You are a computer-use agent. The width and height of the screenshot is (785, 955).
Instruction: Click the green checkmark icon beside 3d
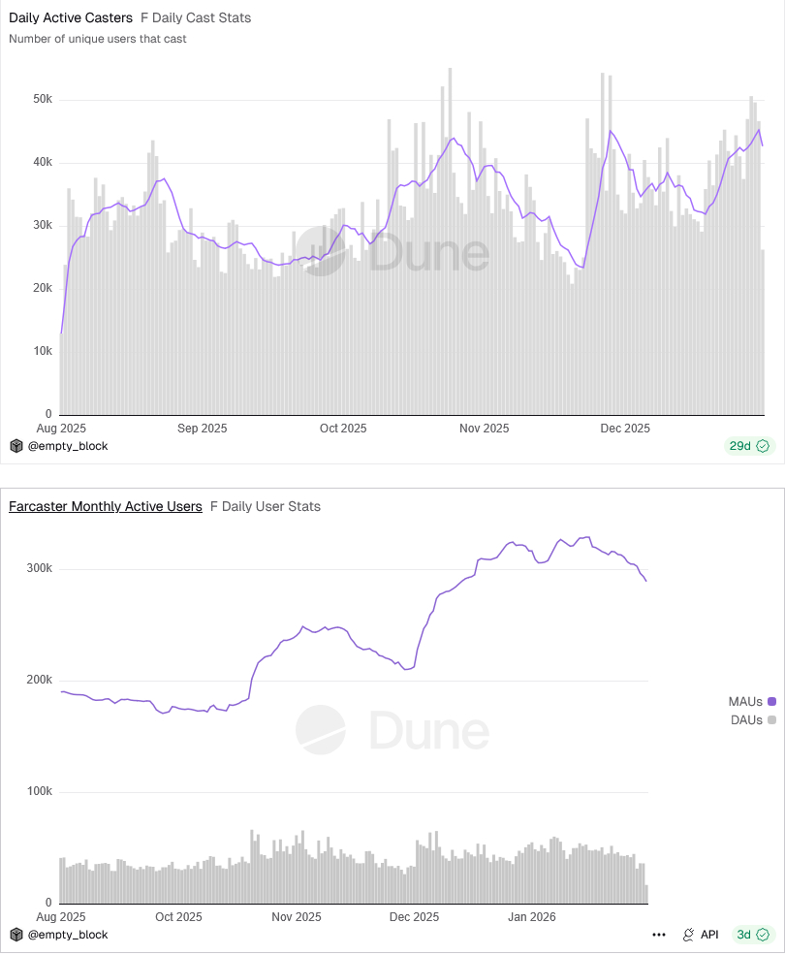[x=763, y=935]
